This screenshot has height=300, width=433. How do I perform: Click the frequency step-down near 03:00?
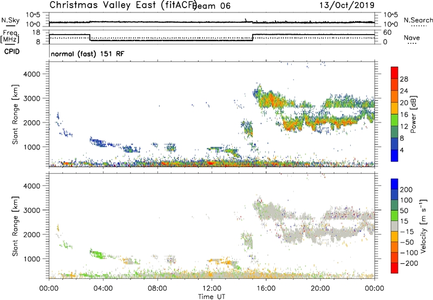(90, 37)
